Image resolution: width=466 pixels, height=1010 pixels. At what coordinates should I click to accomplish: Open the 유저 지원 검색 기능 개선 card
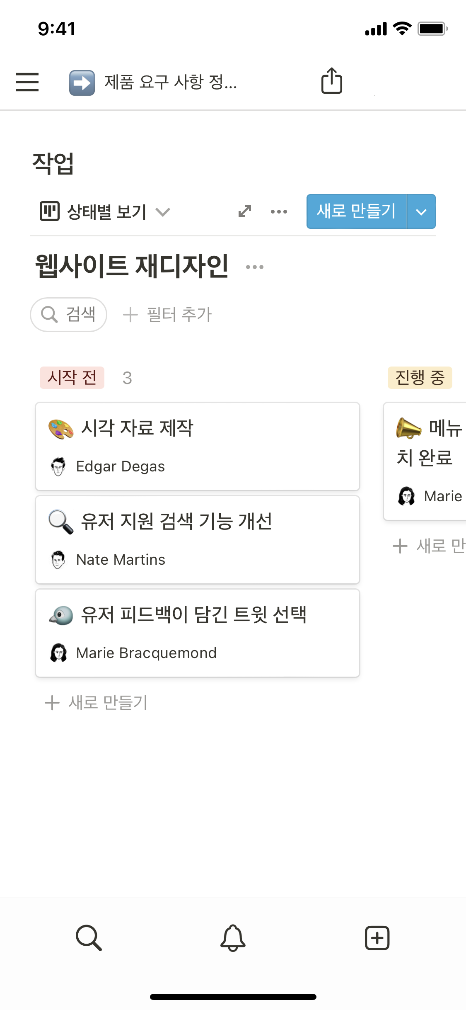[x=197, y=539]
